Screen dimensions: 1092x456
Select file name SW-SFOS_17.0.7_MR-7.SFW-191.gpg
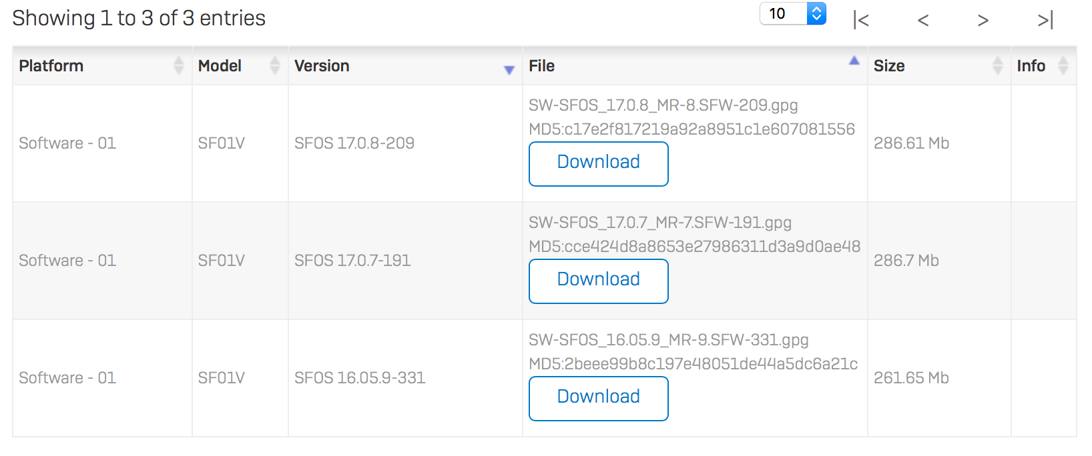(x=660, y=223)
